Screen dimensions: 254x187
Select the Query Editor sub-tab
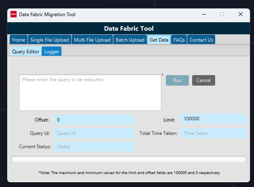[x=25, y=51]
